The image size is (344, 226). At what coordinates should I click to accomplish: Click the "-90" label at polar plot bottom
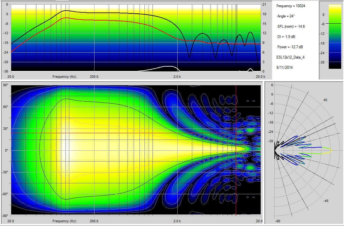[277, 221]
